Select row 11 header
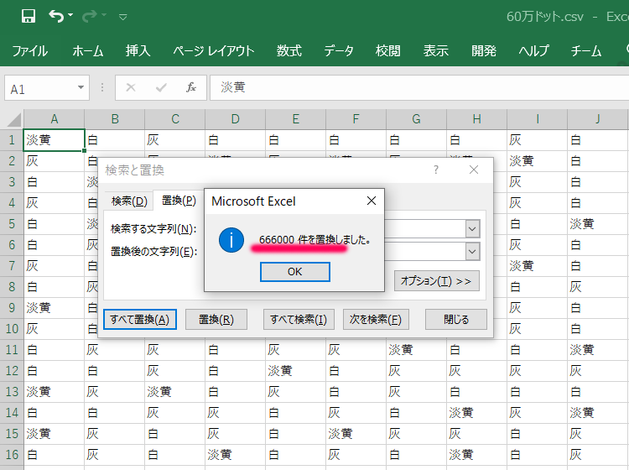This screenshot has height=470, width=629. click(12, 350)
